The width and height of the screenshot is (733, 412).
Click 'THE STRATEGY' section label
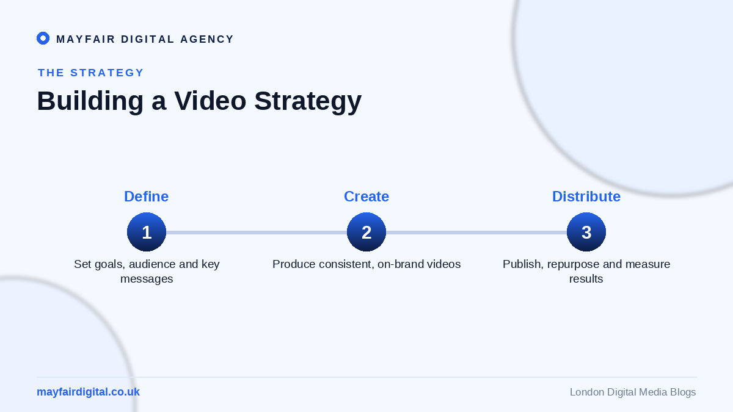[91, 73]
